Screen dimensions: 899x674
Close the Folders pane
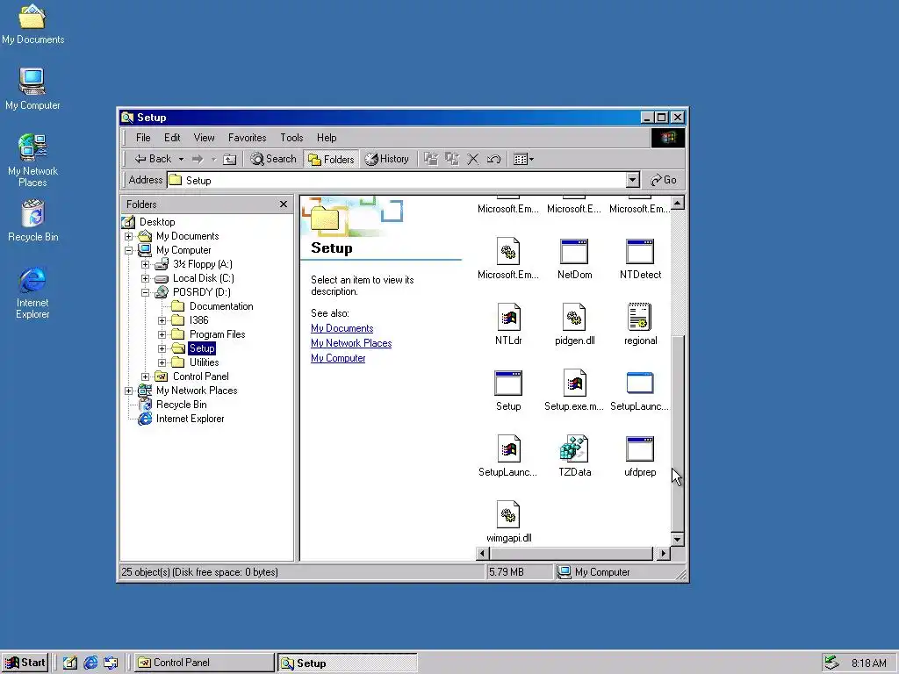coord(284,204)
